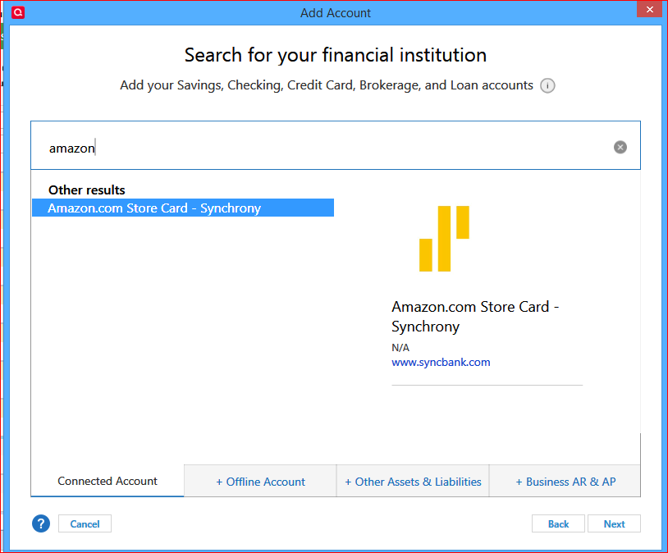Screen dimensions: 668x553
Task: Switch to the Connected Account tab
Action: pos(108,481)
